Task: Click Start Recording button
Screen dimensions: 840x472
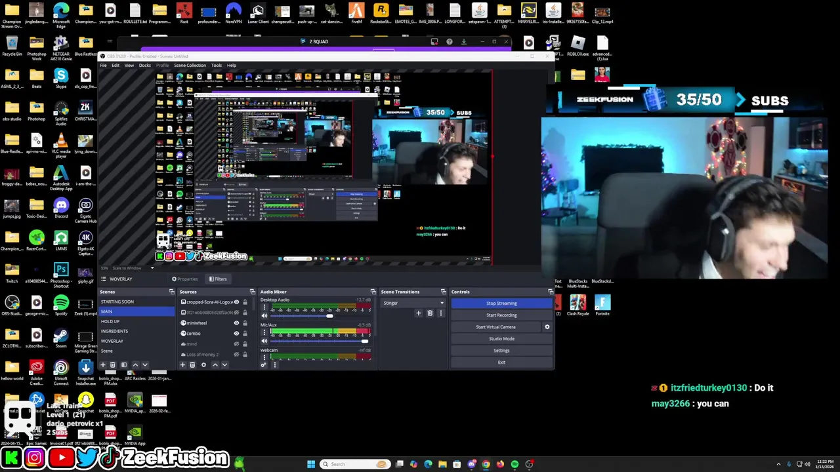Action: tap(501, 315)
